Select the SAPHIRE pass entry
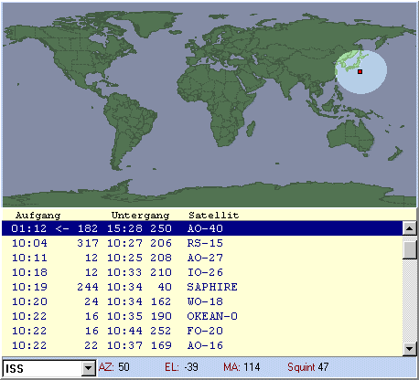Viewport: 419px width, 380px height. tap(202, 287)
